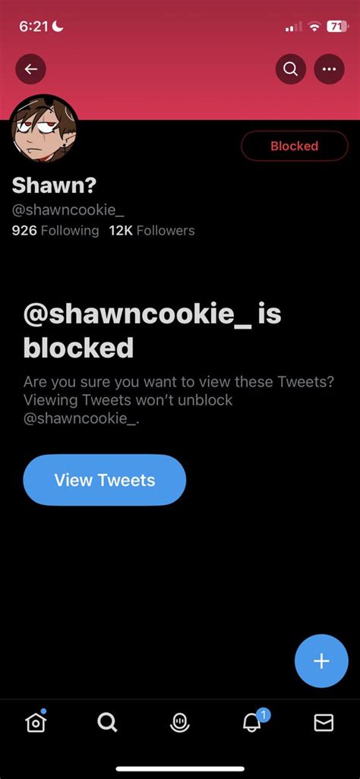Click the View Tweets button
The image size is (360, 779).
click(x=104, y=480)
